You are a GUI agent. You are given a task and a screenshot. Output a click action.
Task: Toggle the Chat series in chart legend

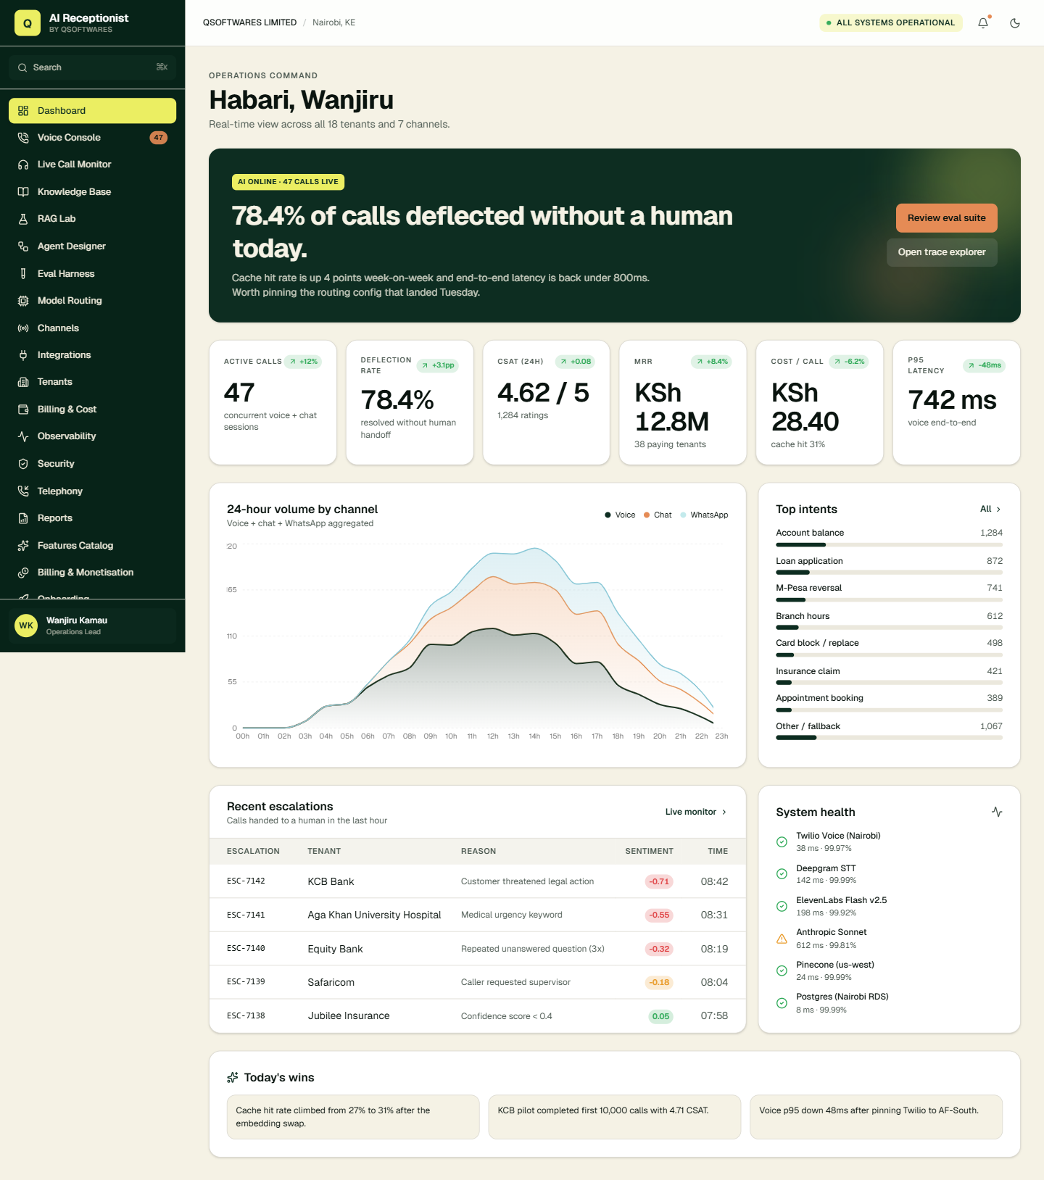[658, 515]
